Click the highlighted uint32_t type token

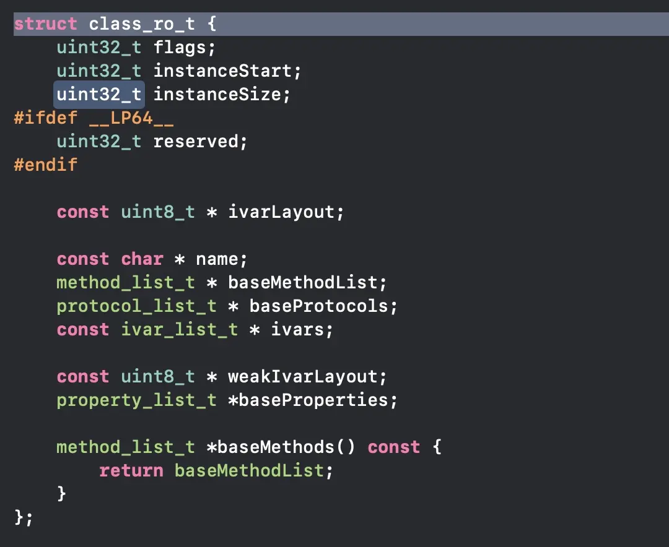click(x=98, y=94)
